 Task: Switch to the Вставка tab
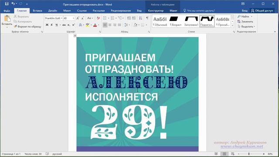(37, 10)
